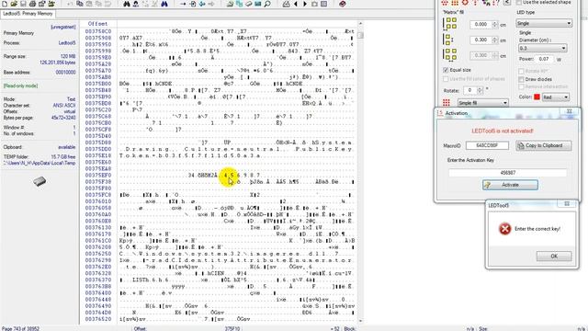Click the red book help icon
Screen dimensions: 588x331
342,4
